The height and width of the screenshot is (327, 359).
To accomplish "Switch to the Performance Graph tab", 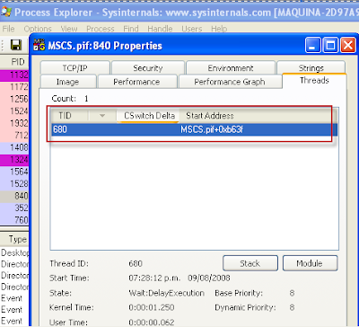I will click(x=230, y=82).
